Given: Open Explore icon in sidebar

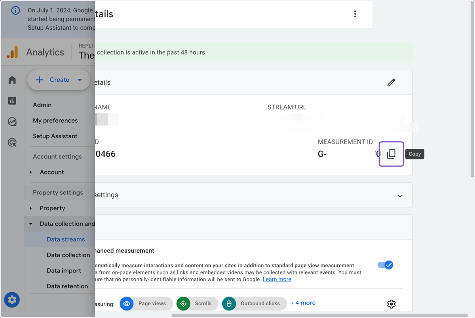Looking at the screenshot, I should point(12,122).
